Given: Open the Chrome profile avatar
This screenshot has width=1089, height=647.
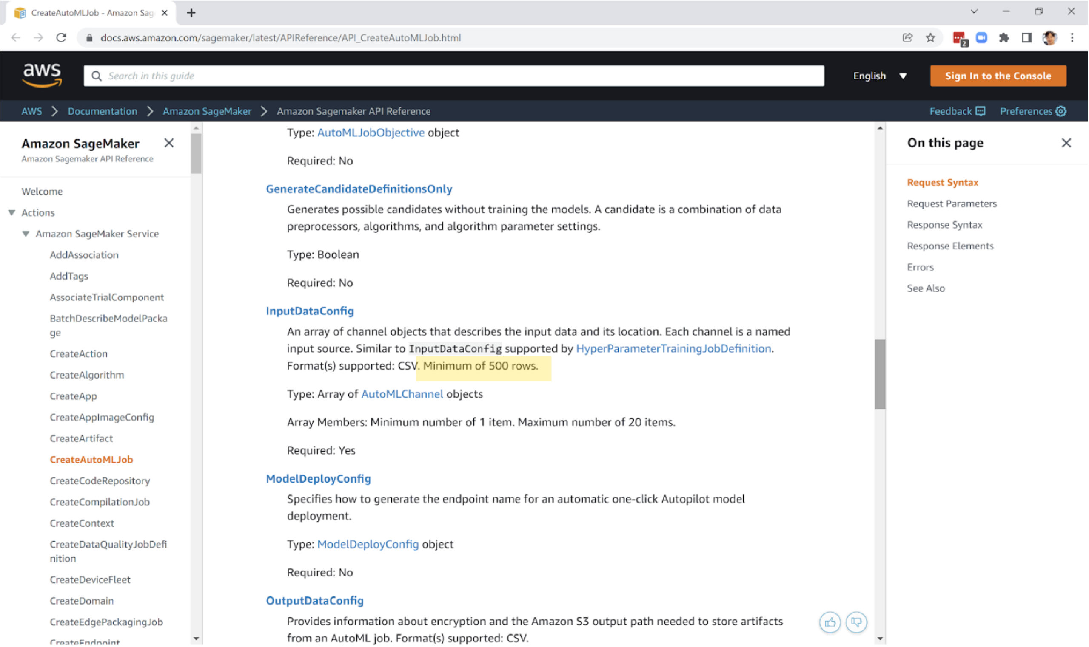Looking at the screenshot, I should click(1050, 38).
